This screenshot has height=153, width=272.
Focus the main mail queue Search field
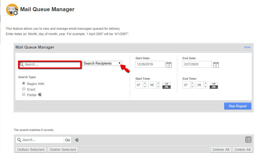(50, 65)
